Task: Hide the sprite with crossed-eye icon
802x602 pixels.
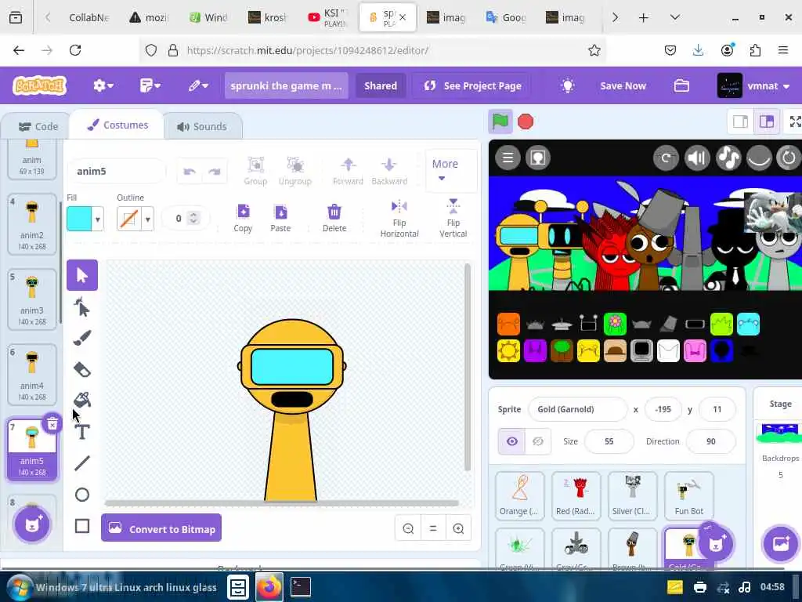Action: 538,441
